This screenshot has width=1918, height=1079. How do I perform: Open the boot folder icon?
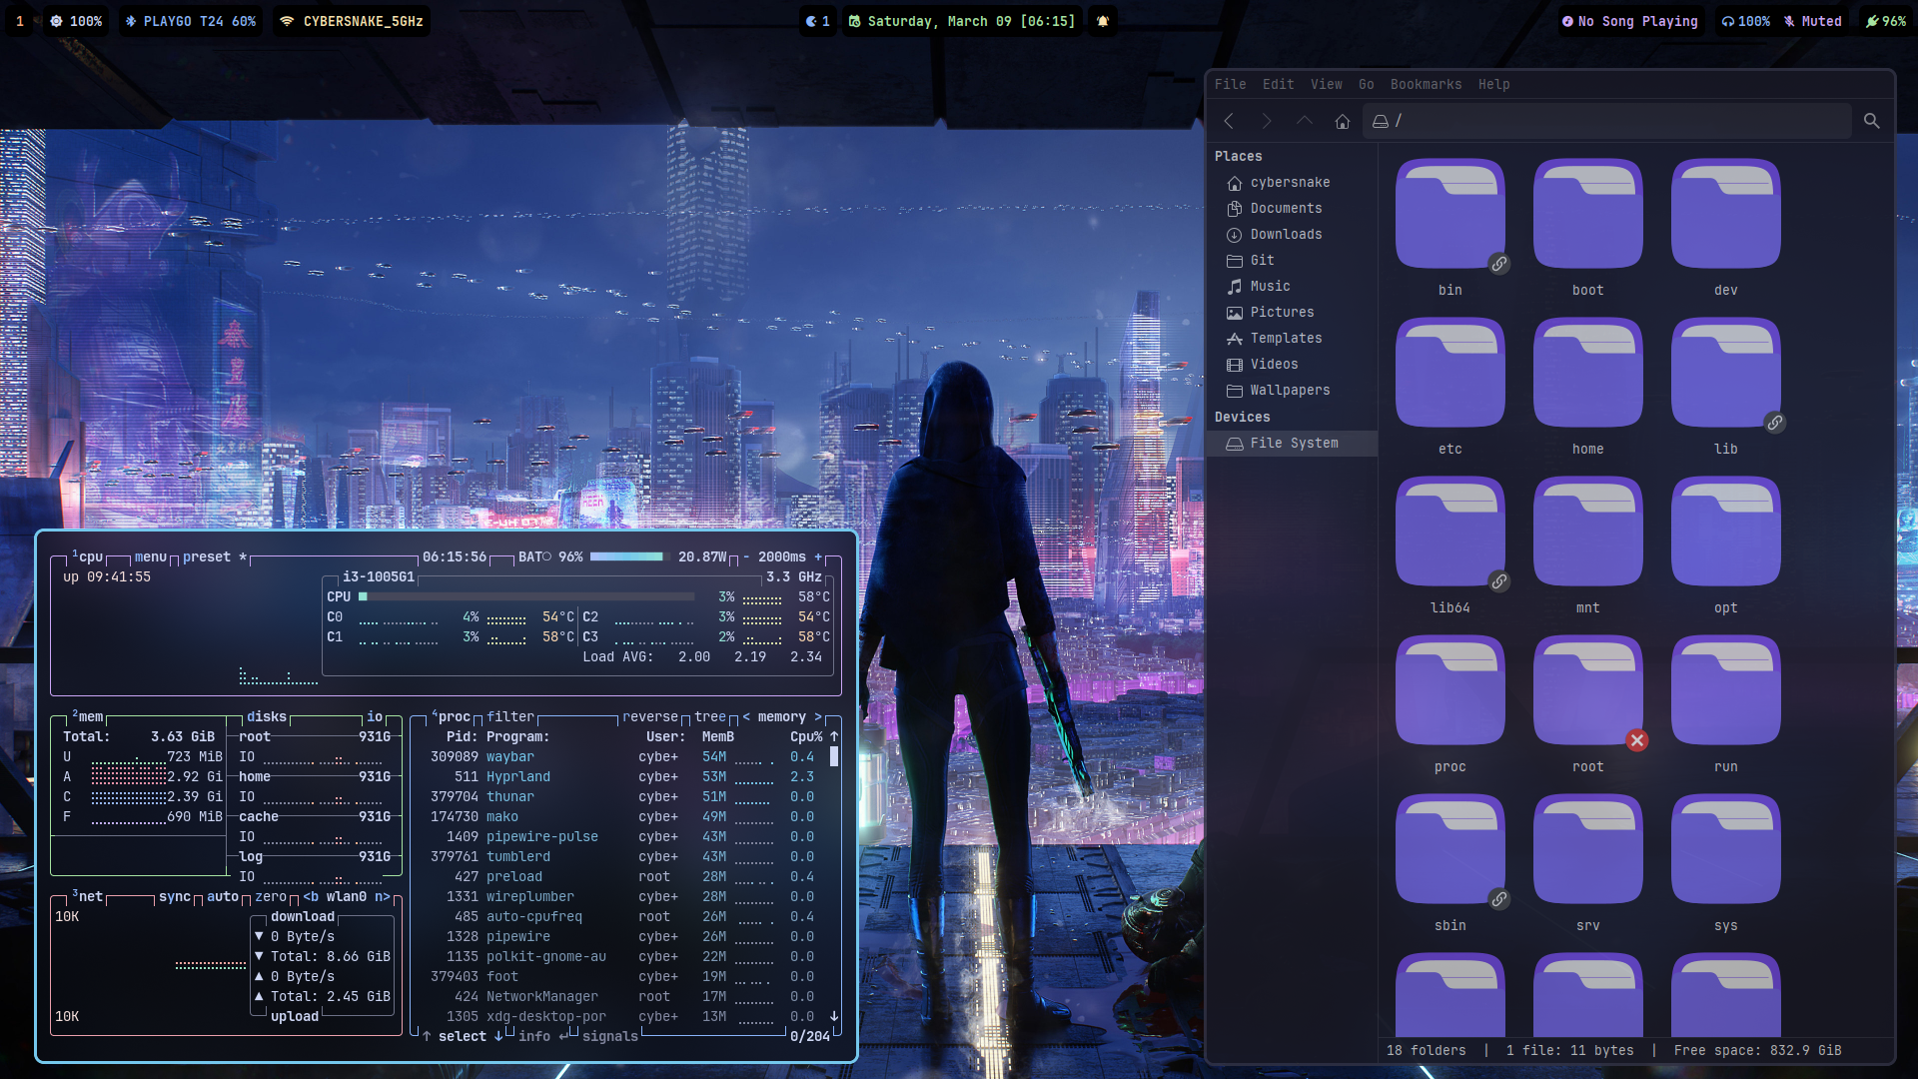pos(1588,215)
